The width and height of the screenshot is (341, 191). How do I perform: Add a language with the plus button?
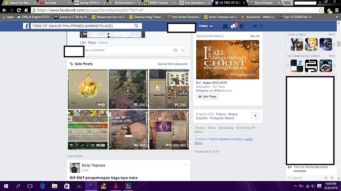pos(256,116)
